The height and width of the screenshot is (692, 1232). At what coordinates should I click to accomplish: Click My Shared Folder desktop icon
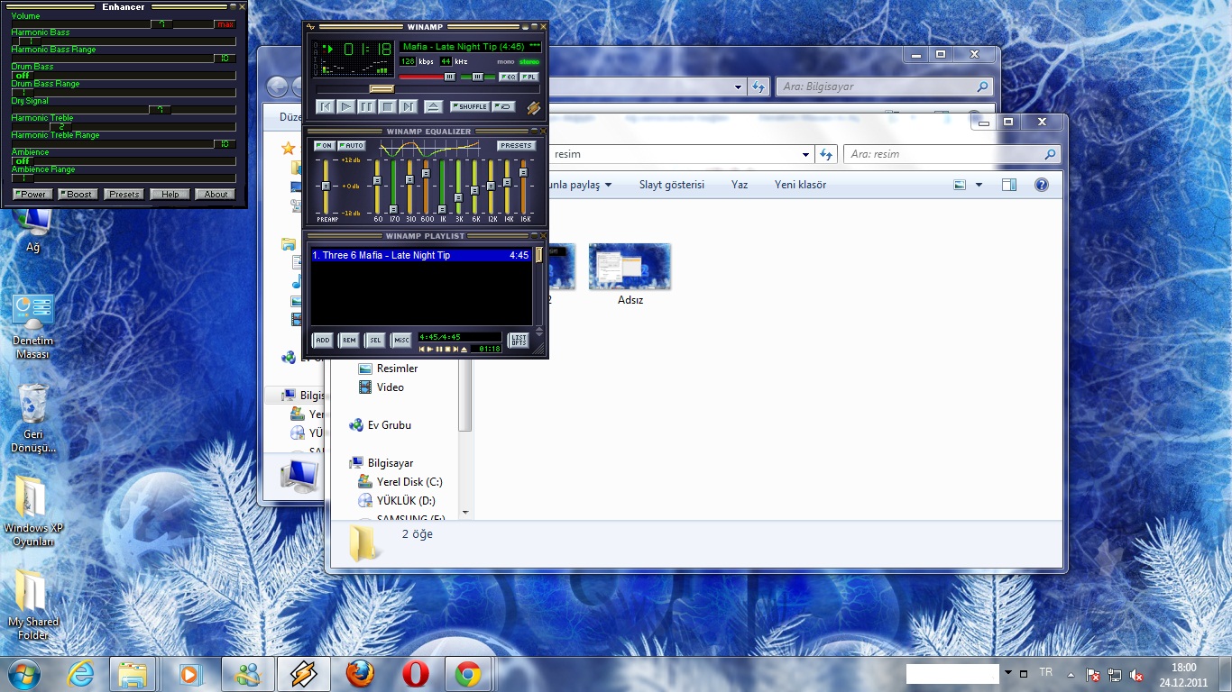tap(32, 605)
